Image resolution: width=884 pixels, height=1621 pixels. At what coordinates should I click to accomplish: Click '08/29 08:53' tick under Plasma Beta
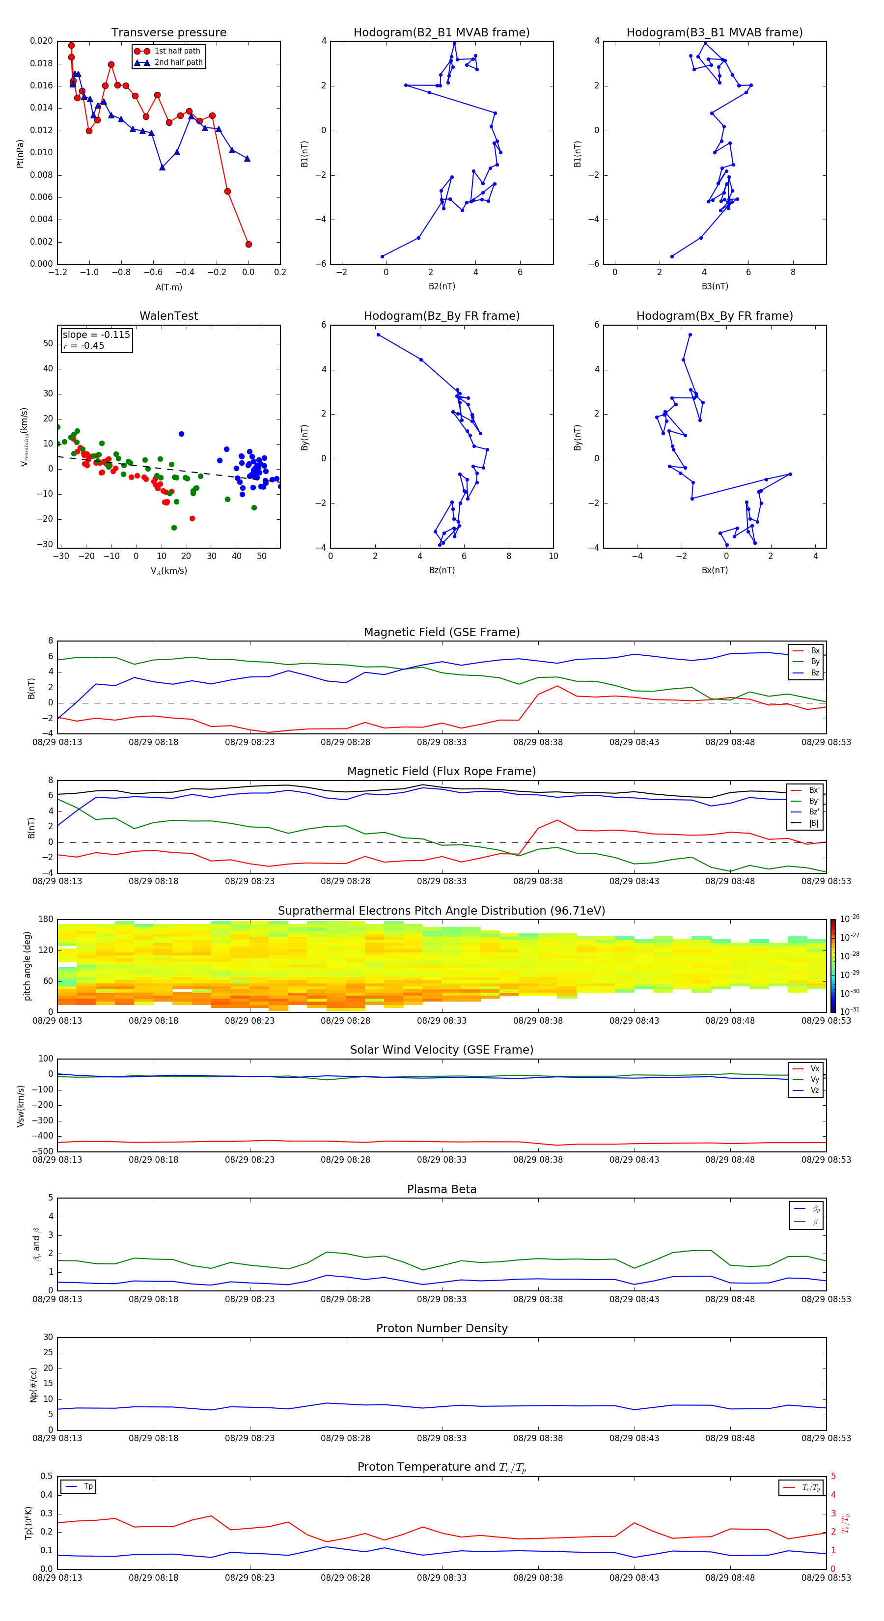826,1299
